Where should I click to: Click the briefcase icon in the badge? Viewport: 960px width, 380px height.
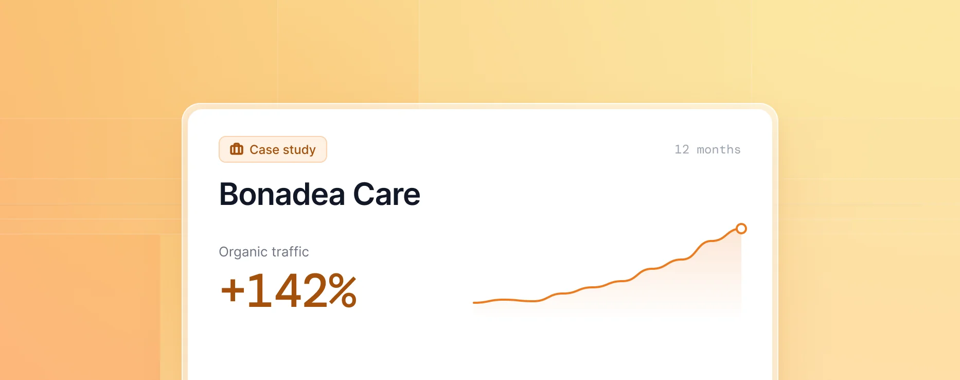tap(237, 149)
